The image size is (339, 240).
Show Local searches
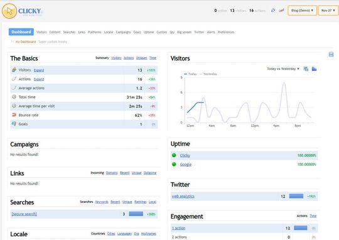click(x=153, y=202)
